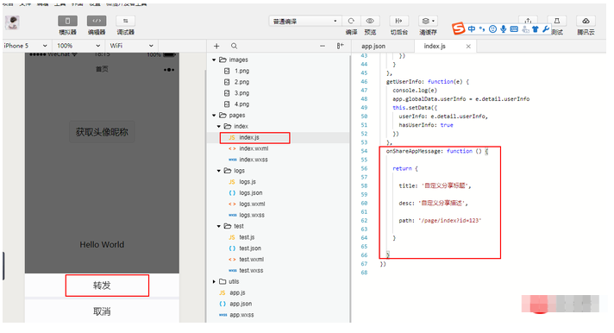
Task: Collapse the test folder
Action: (218, 226)
